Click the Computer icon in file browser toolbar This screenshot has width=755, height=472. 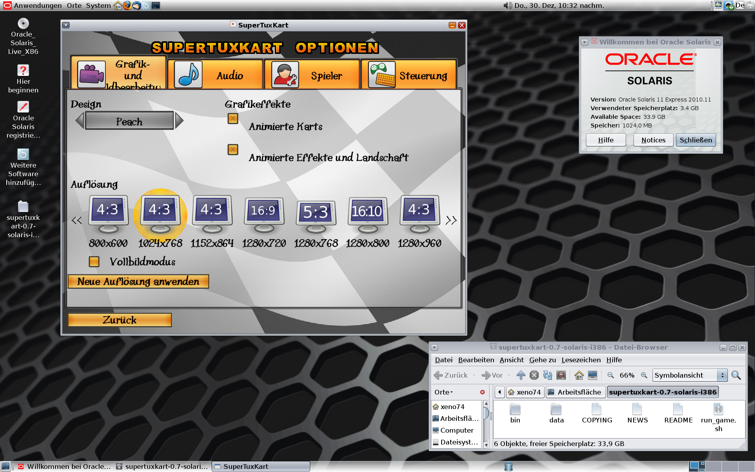click(x=593, y=375)
